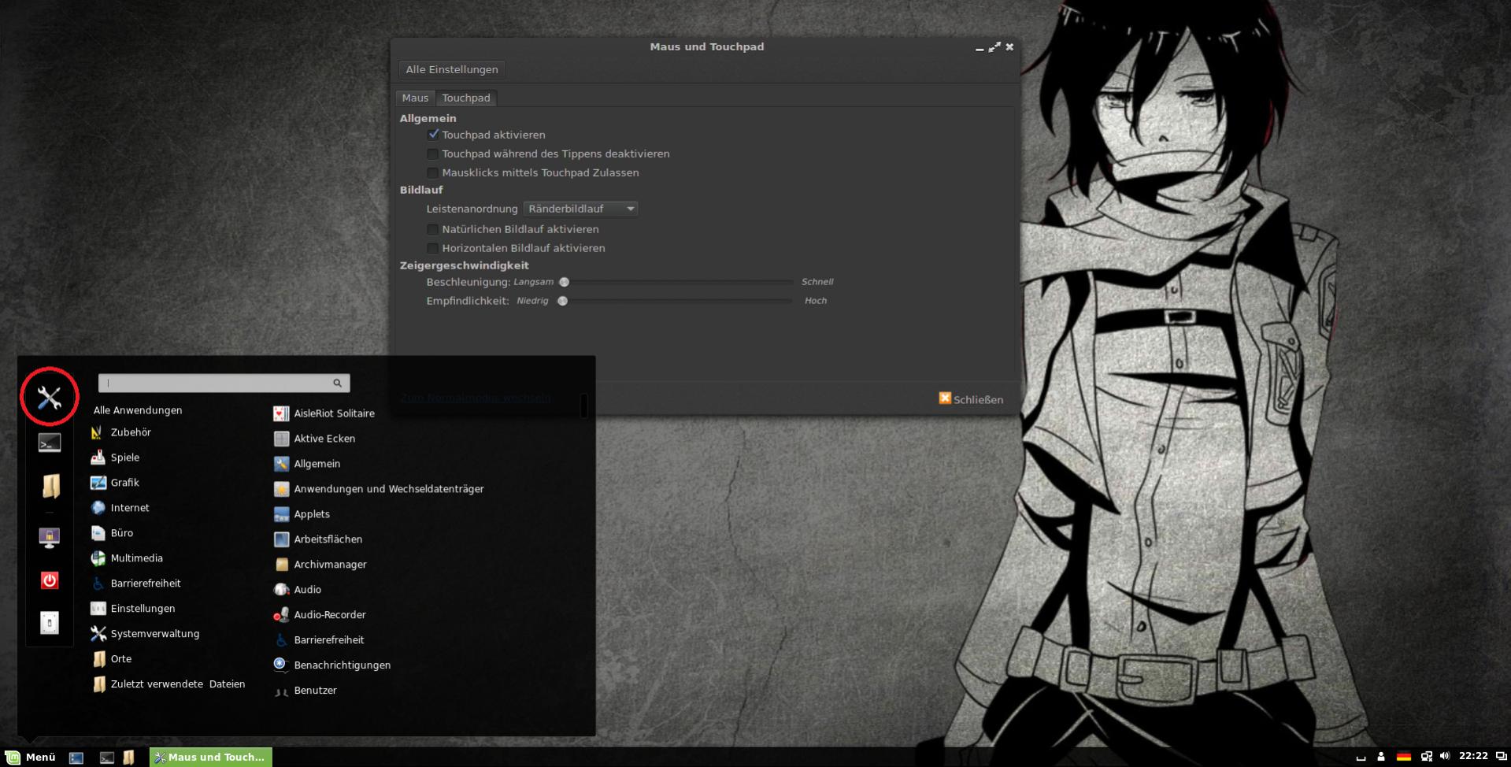The height and width of the screenshot is (767, 1511).
Task: Select Orte category
Action: pyautogui.click(x=111, y=659)
